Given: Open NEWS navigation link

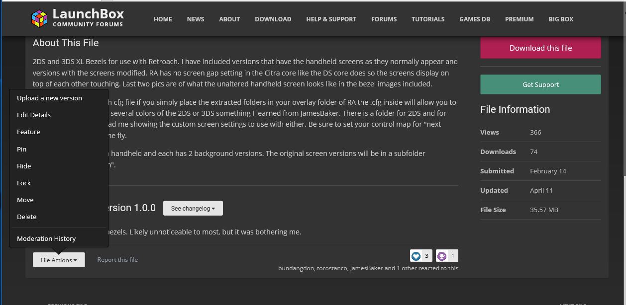Looking at the screenshot, I should tap(196, 19).
